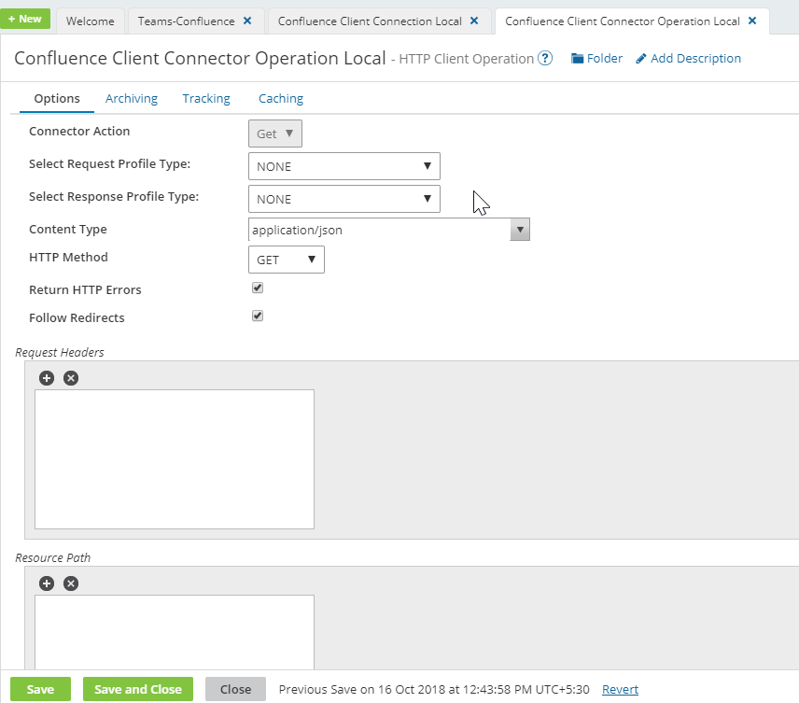
Task: Remove the selected Request Headers entry
Action: 71,378
